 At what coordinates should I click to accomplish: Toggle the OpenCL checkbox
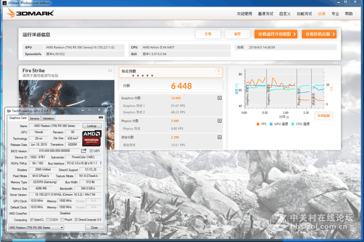pyautogui.click(x=32, y=220)
